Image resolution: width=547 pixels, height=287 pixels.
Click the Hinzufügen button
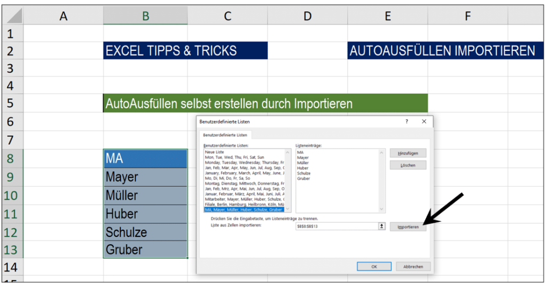point(408,153)
